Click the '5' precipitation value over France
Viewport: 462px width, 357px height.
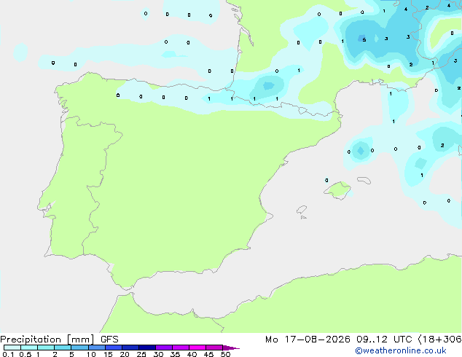pos(364,40)
